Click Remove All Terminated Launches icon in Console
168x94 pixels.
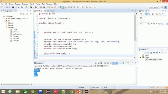pos(101,63)
